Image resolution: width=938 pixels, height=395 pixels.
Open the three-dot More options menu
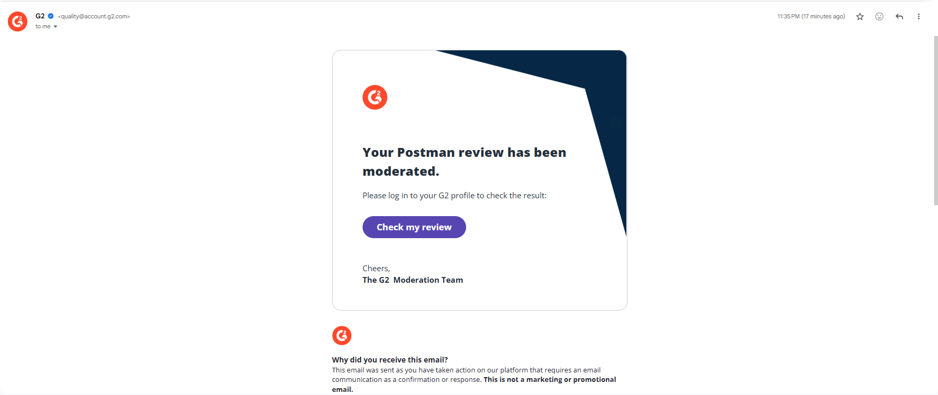coord(919,17)
